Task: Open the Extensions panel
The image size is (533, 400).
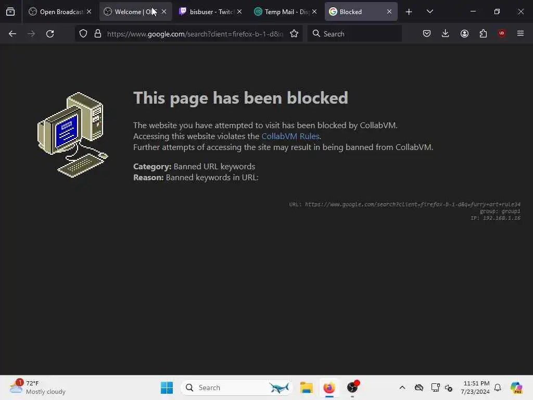Action: point(483,34)
